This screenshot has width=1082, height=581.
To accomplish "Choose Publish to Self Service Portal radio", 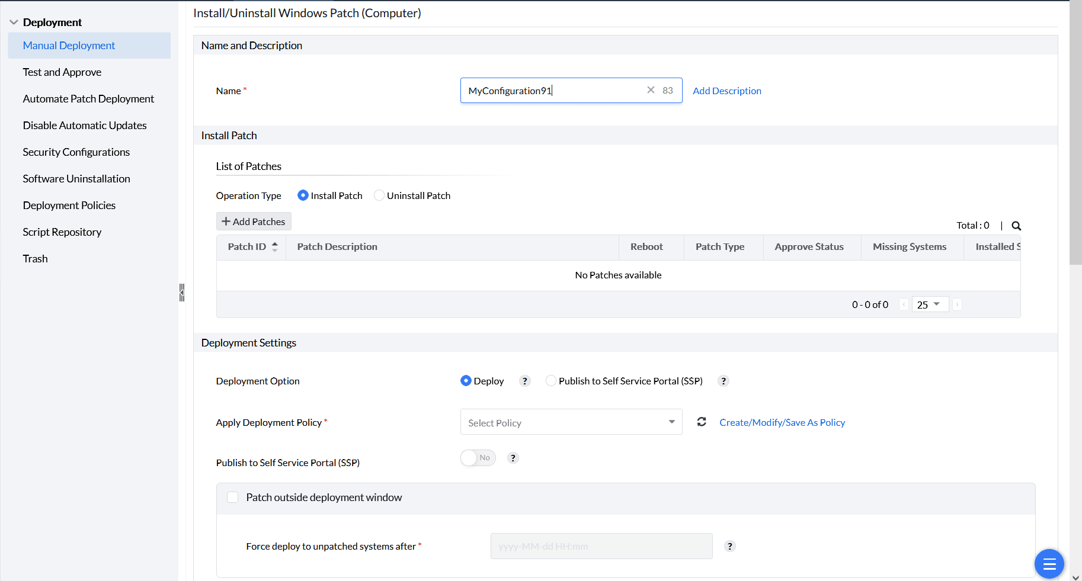I will tap(551, 381).
